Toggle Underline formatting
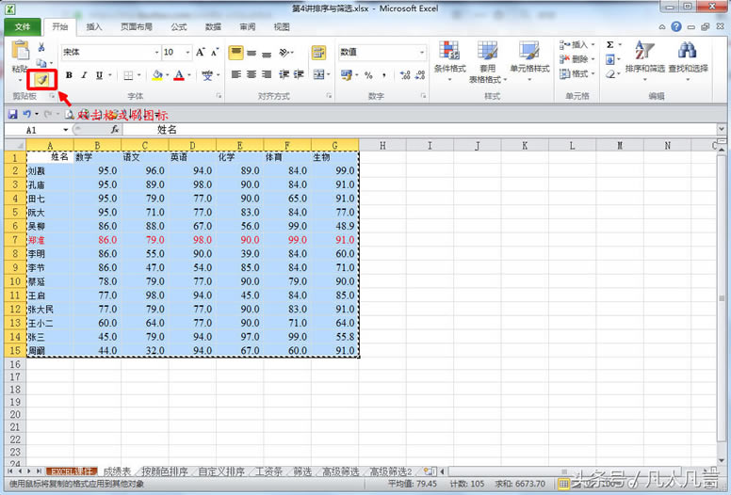 98,75
